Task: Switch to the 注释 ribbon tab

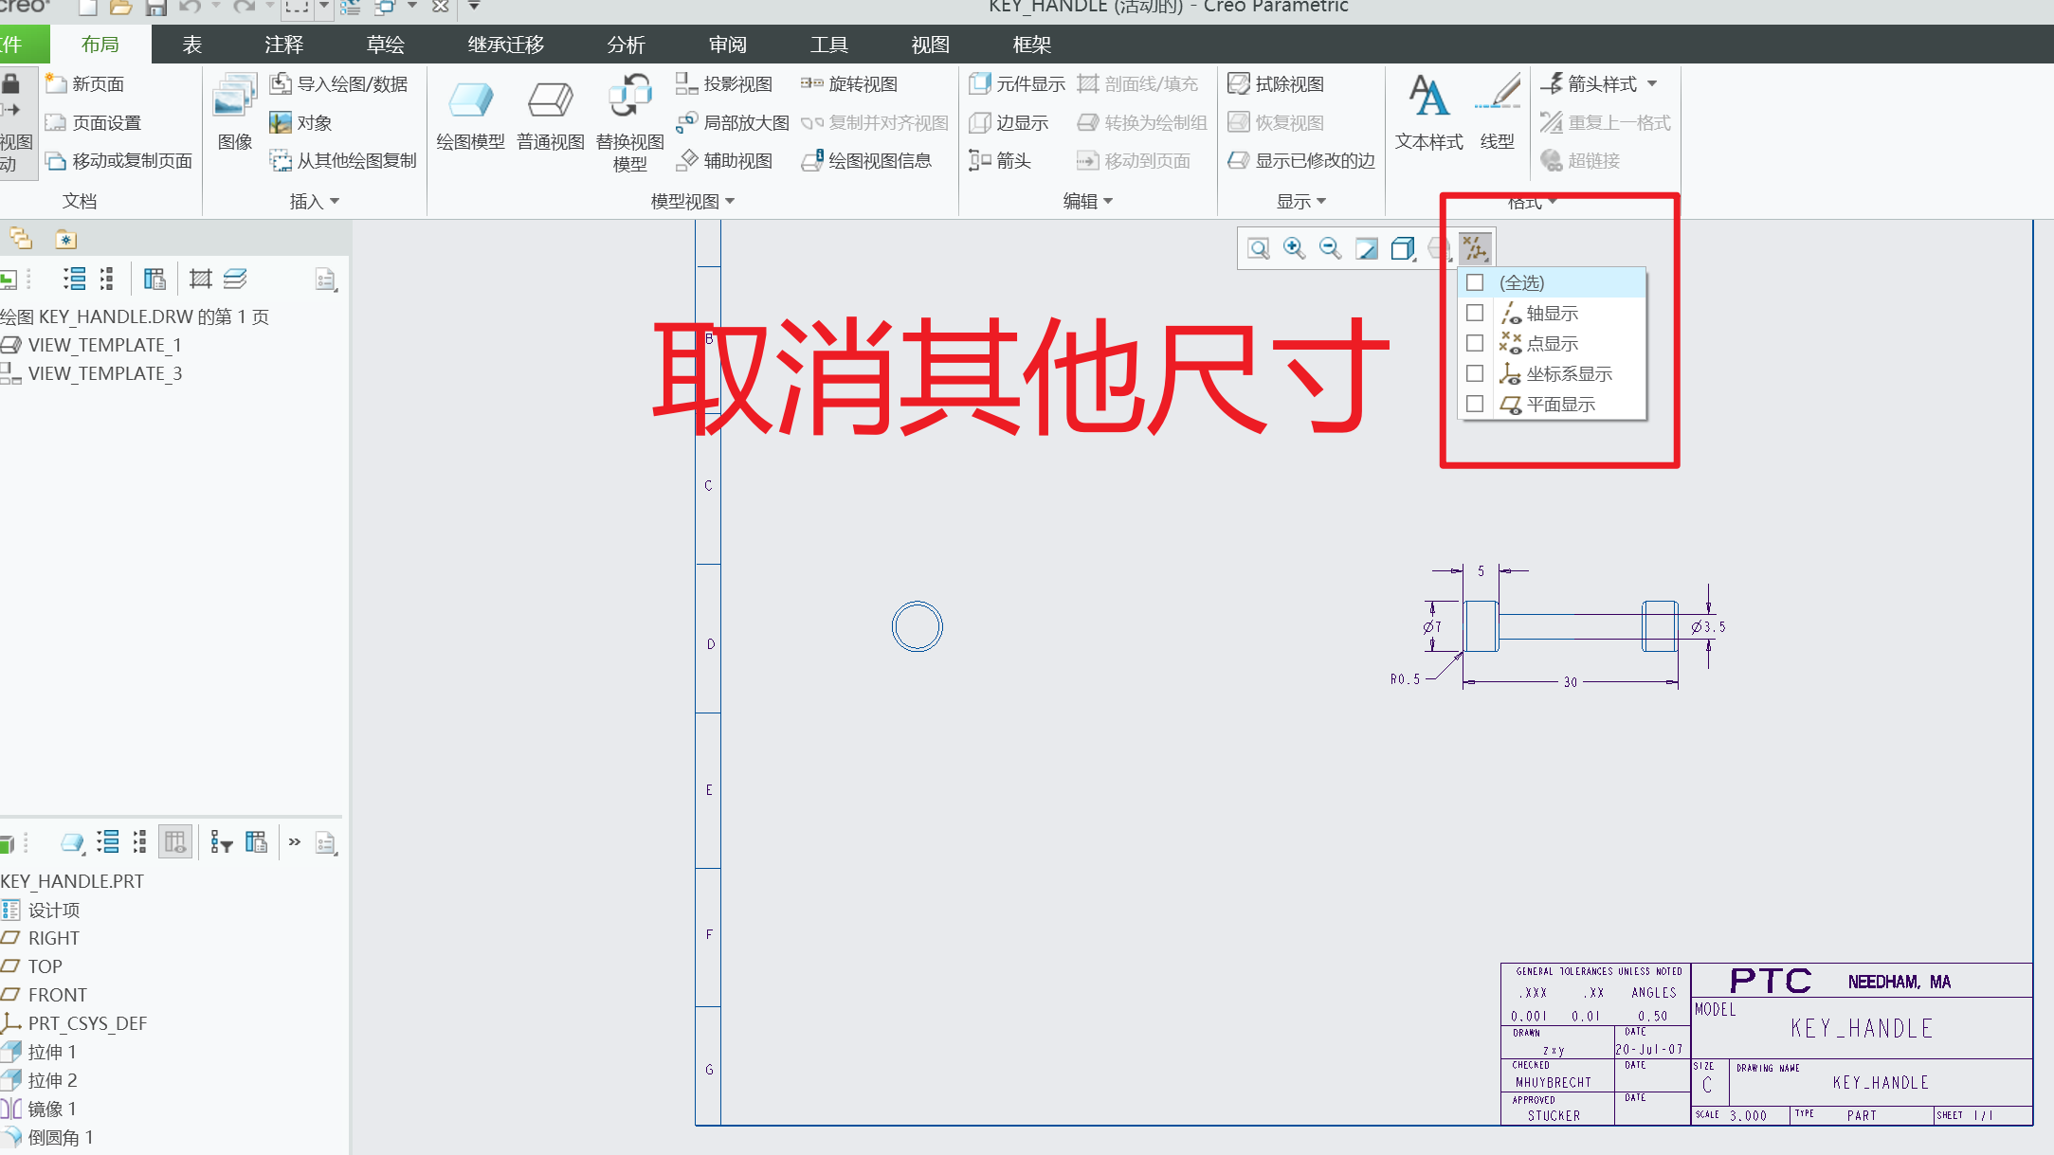Action: click(282, 44)
